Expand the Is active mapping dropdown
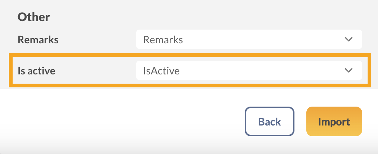Image resolution: width=378 pixels, height=154 pixels. coord(249,70)
